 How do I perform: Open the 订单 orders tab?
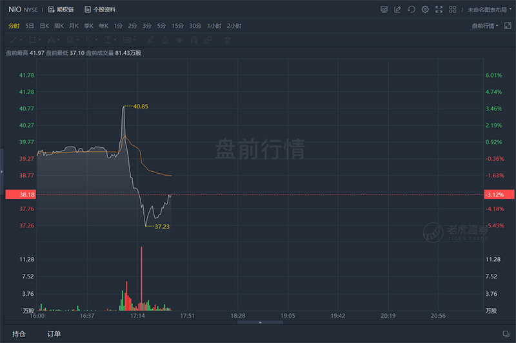coord(54,334)
